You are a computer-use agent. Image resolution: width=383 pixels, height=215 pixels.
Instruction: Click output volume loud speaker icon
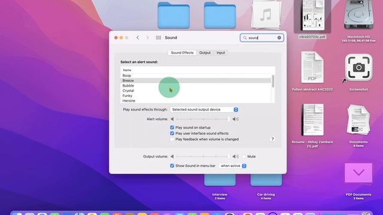click(x=235, y=156)
